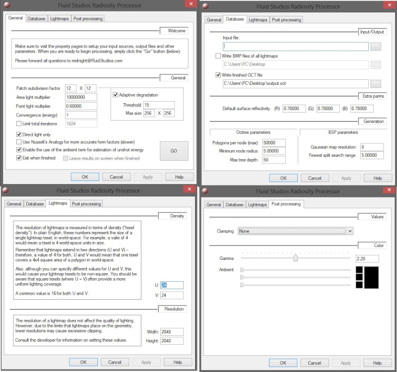Open the Clamping dropdown
397x372 pixels.
coord(295,231)
